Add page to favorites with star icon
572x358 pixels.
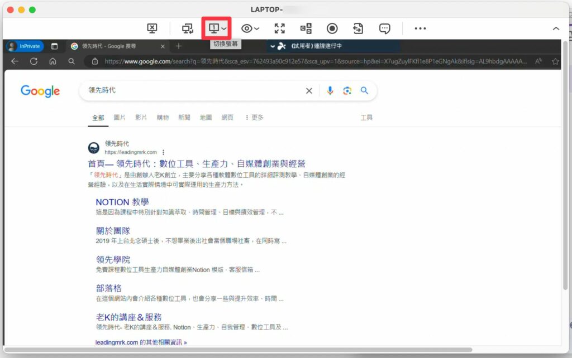click(x=555, y=61)
